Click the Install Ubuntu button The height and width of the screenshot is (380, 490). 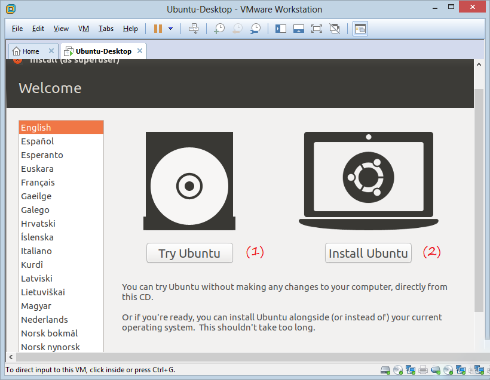(x=368, y=253)
